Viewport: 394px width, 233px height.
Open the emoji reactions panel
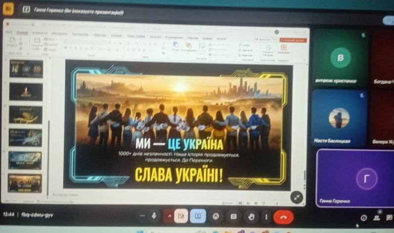[x=216, y=216]
